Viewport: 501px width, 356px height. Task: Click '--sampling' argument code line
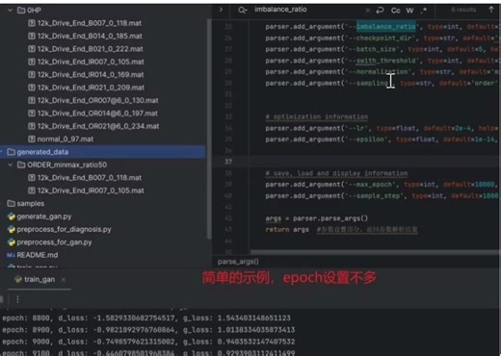coord(382,83)
